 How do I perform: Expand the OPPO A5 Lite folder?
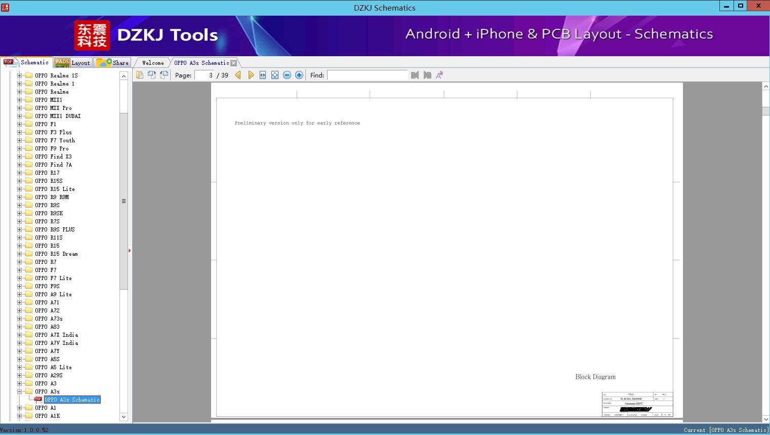(x=19, y=367)
